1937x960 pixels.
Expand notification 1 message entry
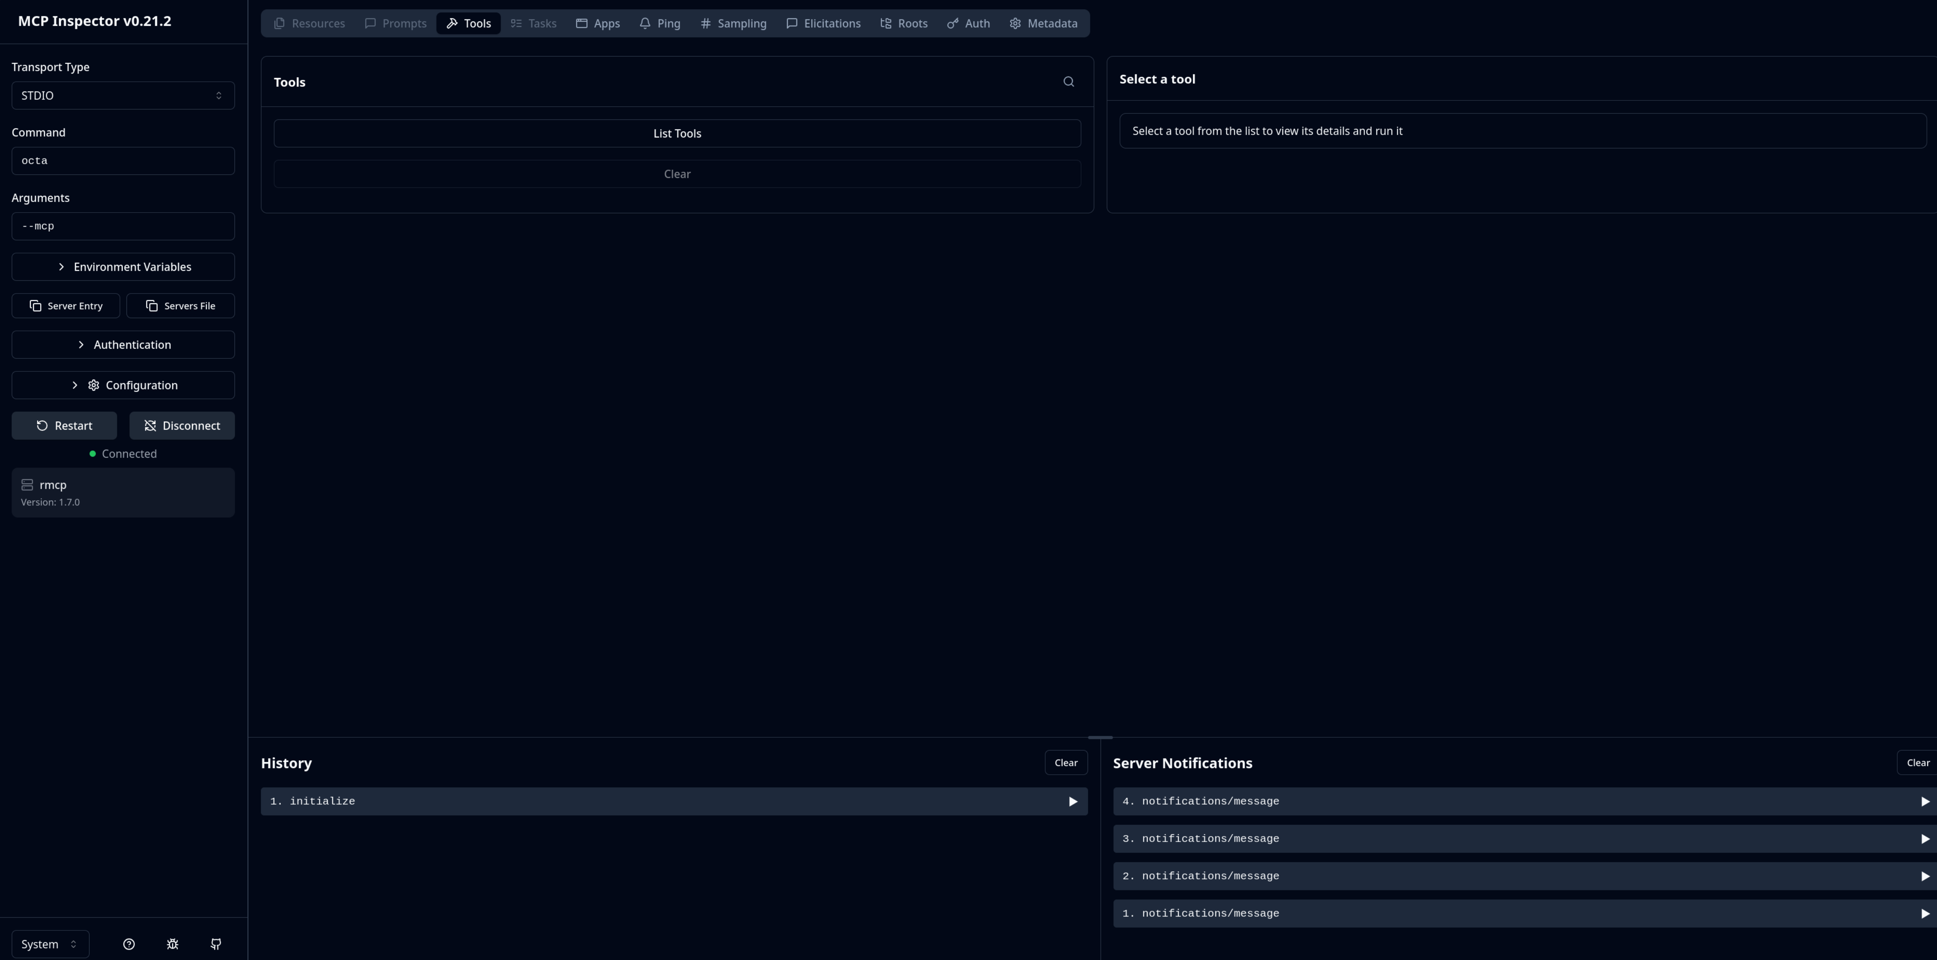[x=1525, y=913]
